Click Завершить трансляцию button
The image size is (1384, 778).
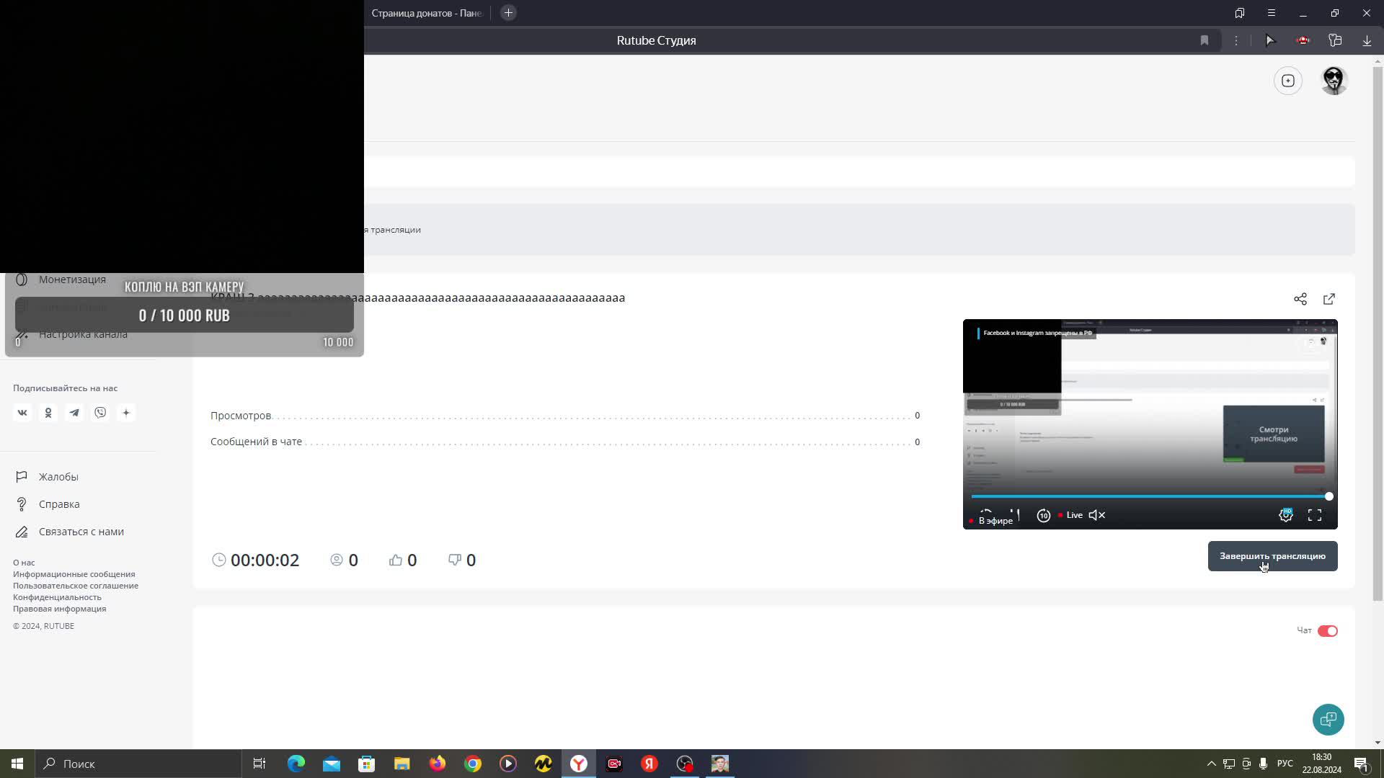coord(1272,556)
